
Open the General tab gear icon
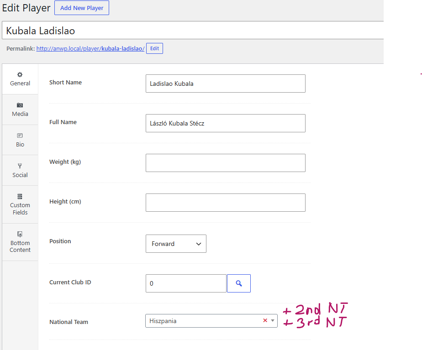pyautogui.click(x=20, y=75)
